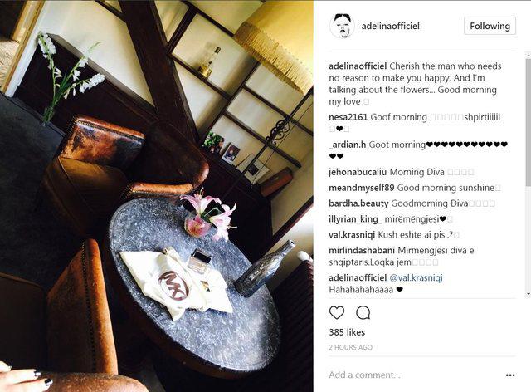The image size is (531, 392).
Task: View mirlindashabani's profile
Action: 362,251
